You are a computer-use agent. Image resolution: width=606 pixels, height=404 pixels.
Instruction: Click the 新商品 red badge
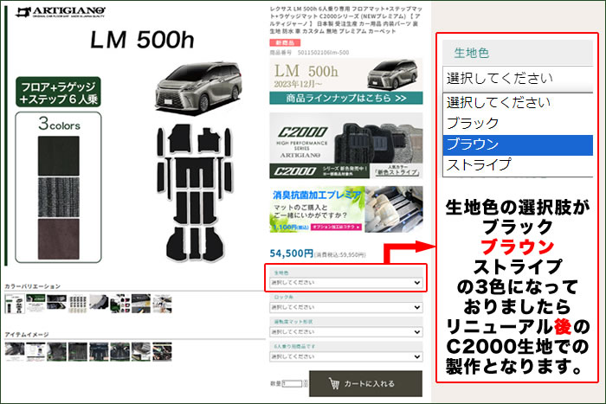click(285, 42)
